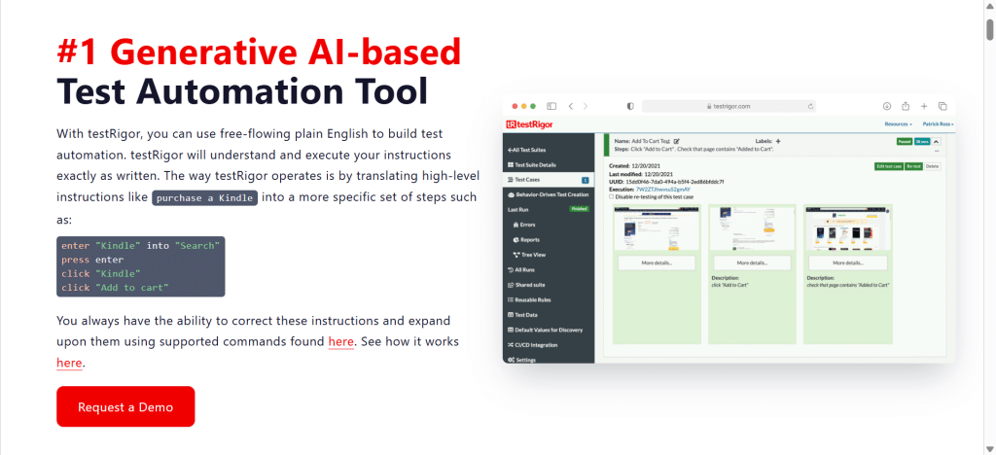996x455 pixels.
Task: Click the Safari sidebar toggle icon in mockup
Action: coord(551,106)
